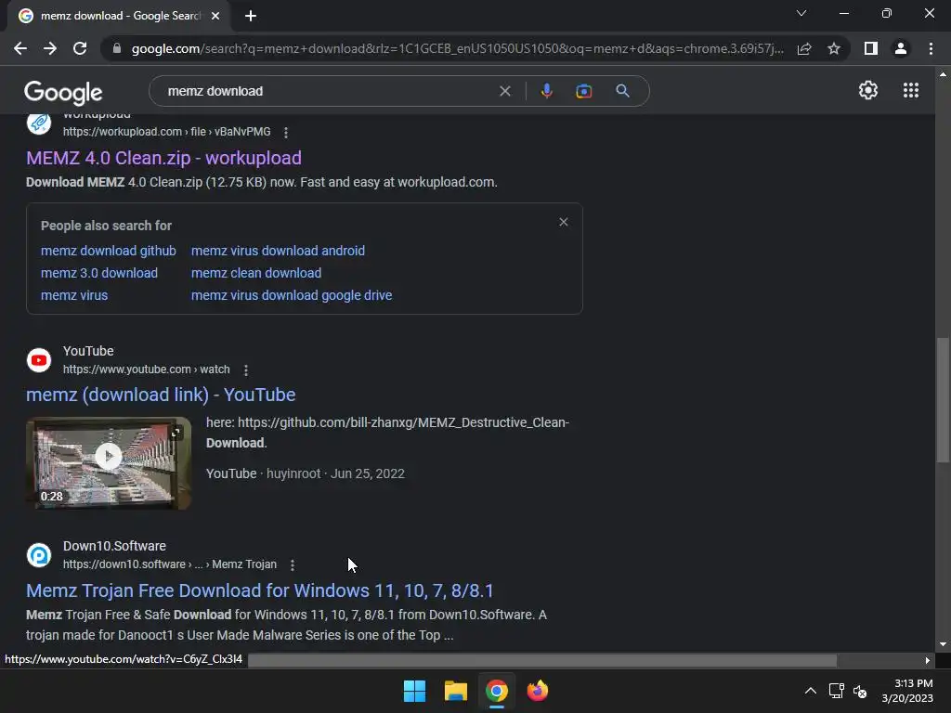
Task: Open the Chrome three-dot menu
Action: tap(931, 48)
